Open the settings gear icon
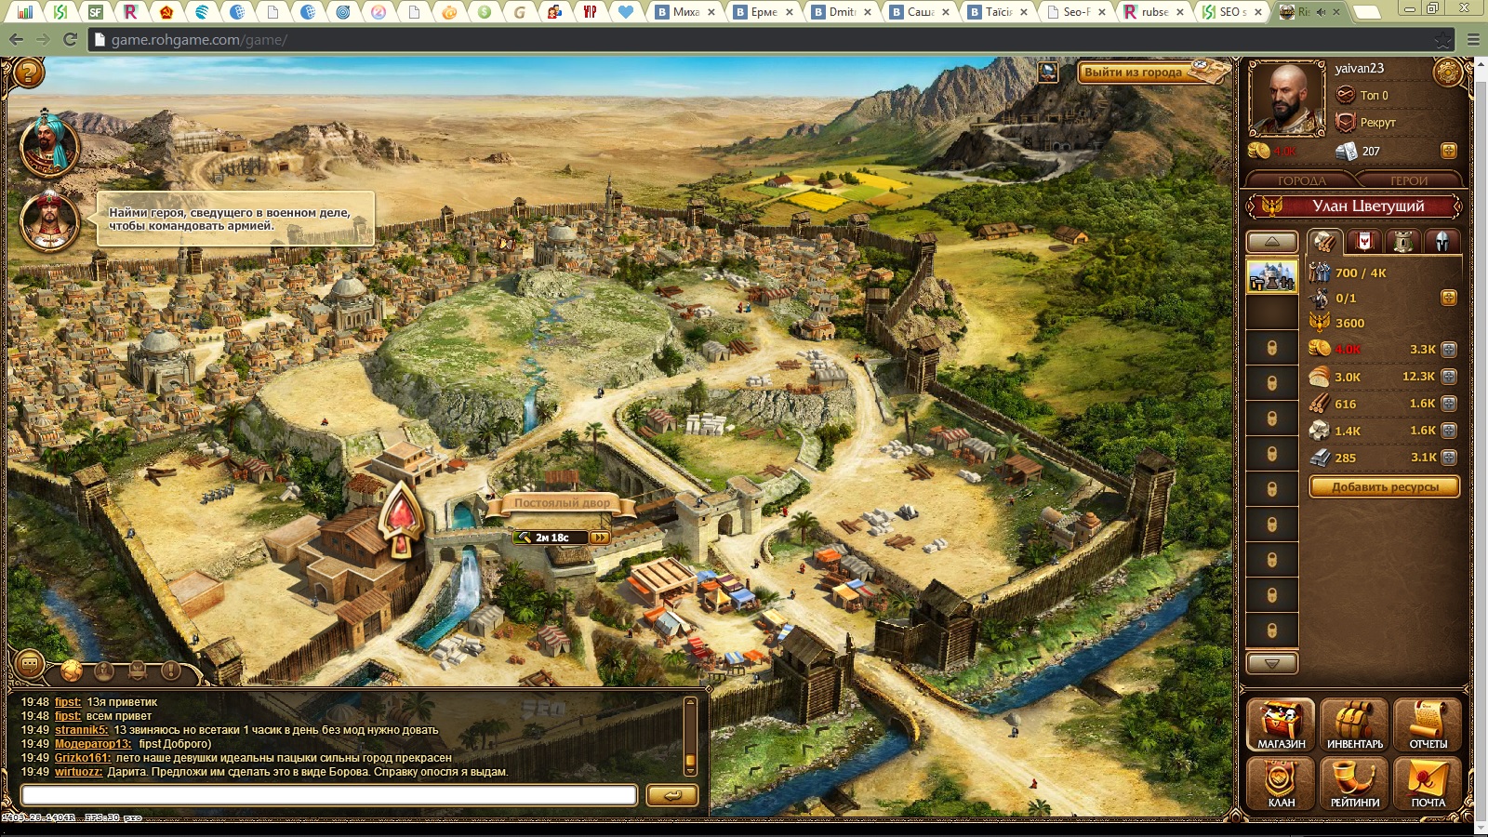The image size is (1488, 837). (x=1448, y=72)
